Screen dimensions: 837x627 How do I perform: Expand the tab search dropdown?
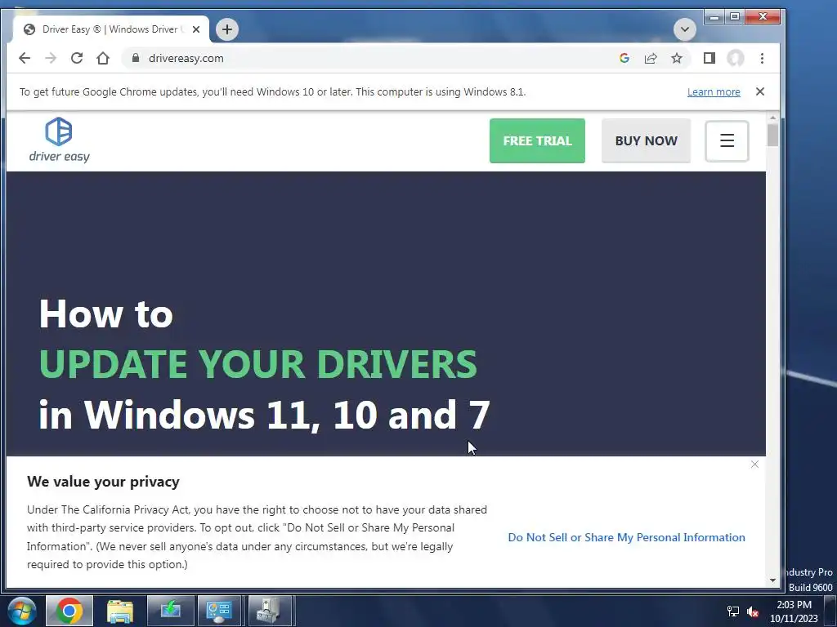click(685, 29)
